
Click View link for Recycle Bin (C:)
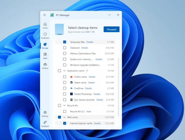coord(89,112)
